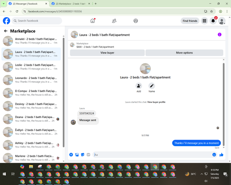
Task: Open the weather widget showing 36°C
Action: click(191, 174)
